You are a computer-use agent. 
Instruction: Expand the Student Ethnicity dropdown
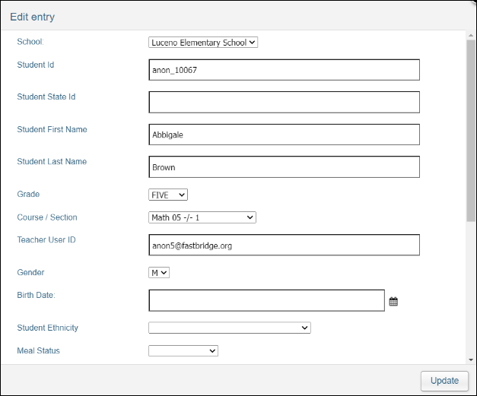(230, 328)
